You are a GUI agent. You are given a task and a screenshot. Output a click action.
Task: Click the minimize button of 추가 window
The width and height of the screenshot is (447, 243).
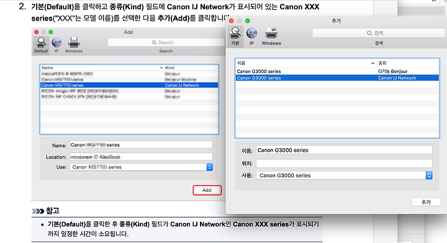[240, 21]
